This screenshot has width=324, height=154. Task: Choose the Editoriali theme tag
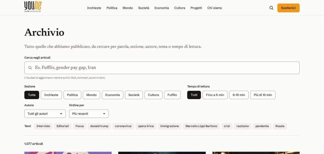(x=63, y=126)
